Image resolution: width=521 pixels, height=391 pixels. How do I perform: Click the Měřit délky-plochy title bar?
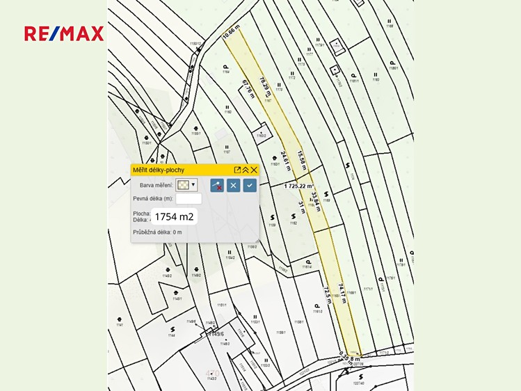click(x=195, y=170)
